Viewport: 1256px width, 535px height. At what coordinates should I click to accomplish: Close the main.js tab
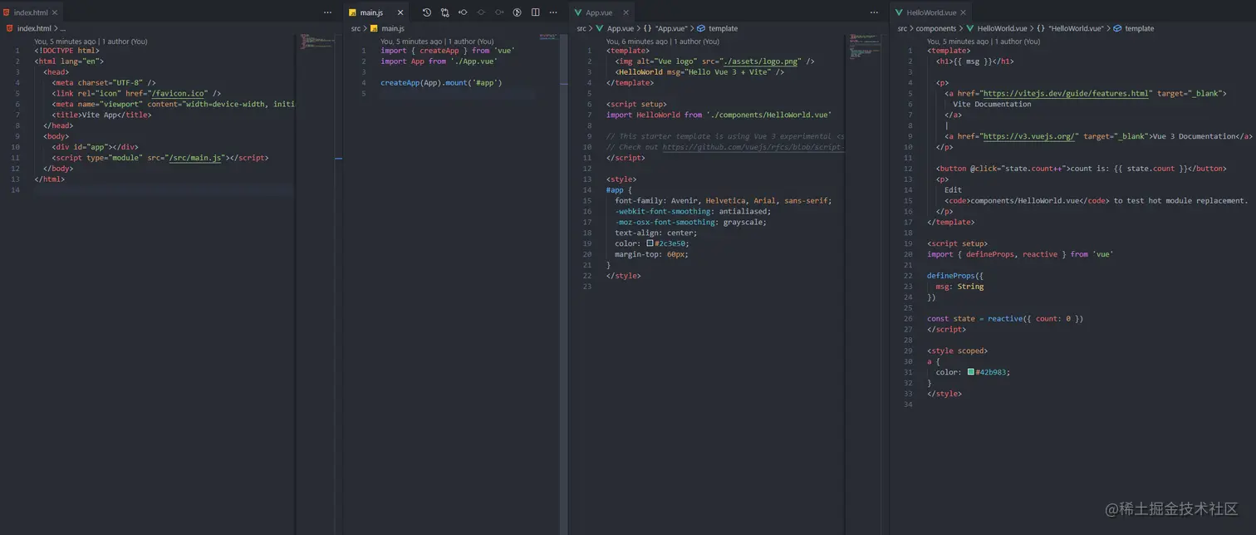[400, 12]
